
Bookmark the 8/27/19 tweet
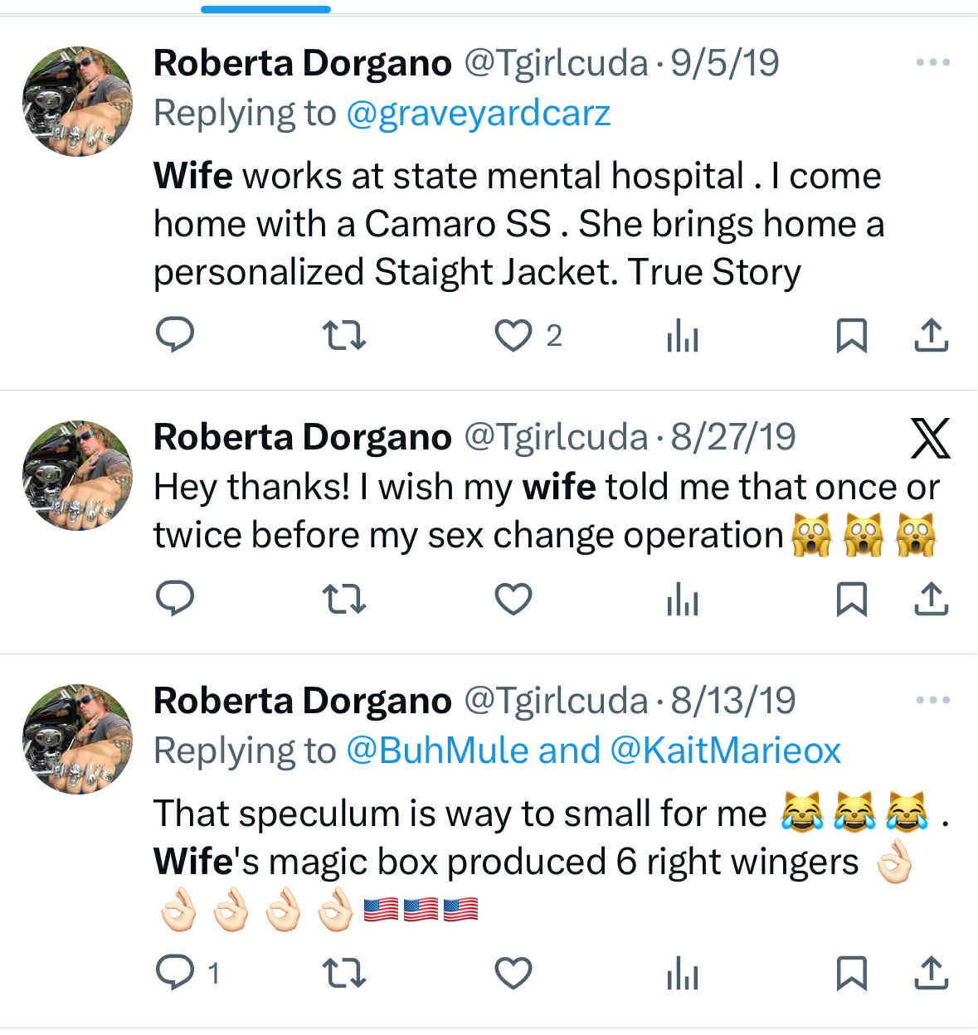(851, 598)
